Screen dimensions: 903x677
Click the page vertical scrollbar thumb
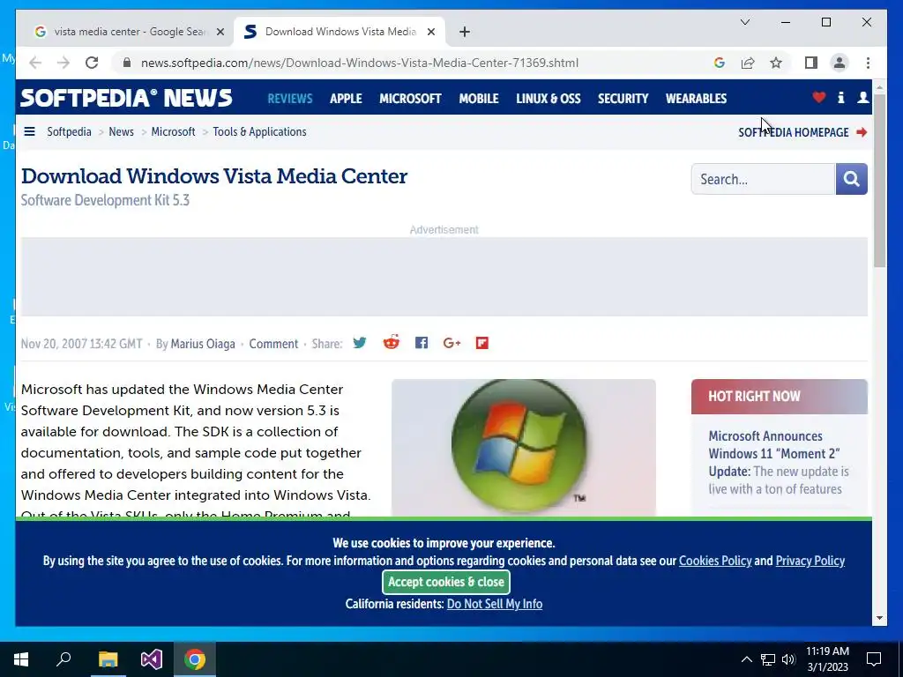[879, 180]
